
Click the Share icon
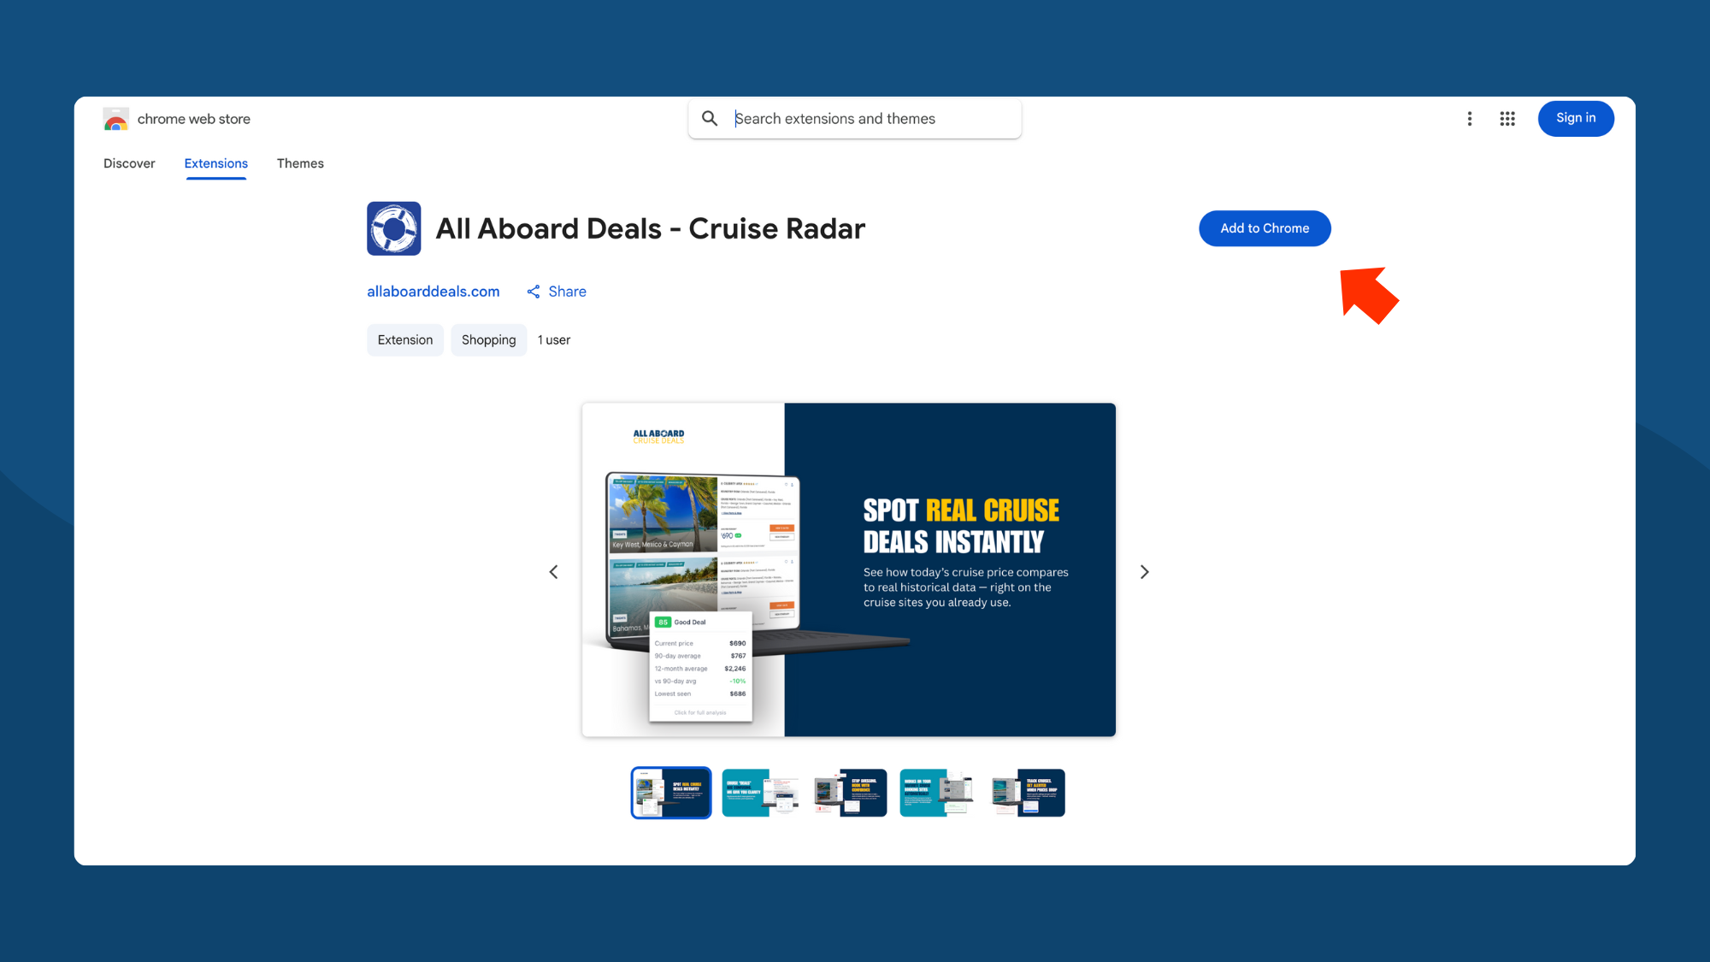[534, 292]
